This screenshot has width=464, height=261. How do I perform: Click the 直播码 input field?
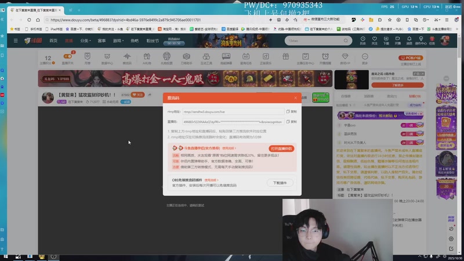pos(233,122)
